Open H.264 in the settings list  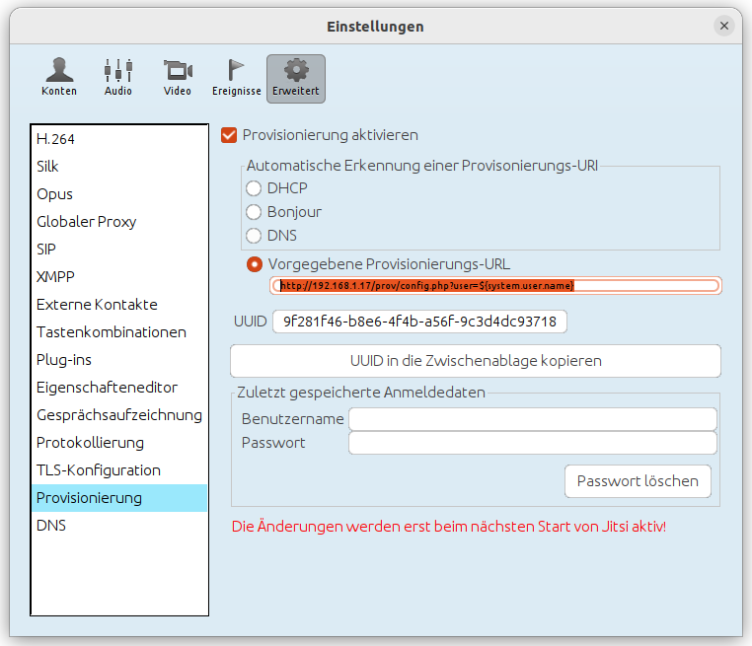(x=56, y=139)
